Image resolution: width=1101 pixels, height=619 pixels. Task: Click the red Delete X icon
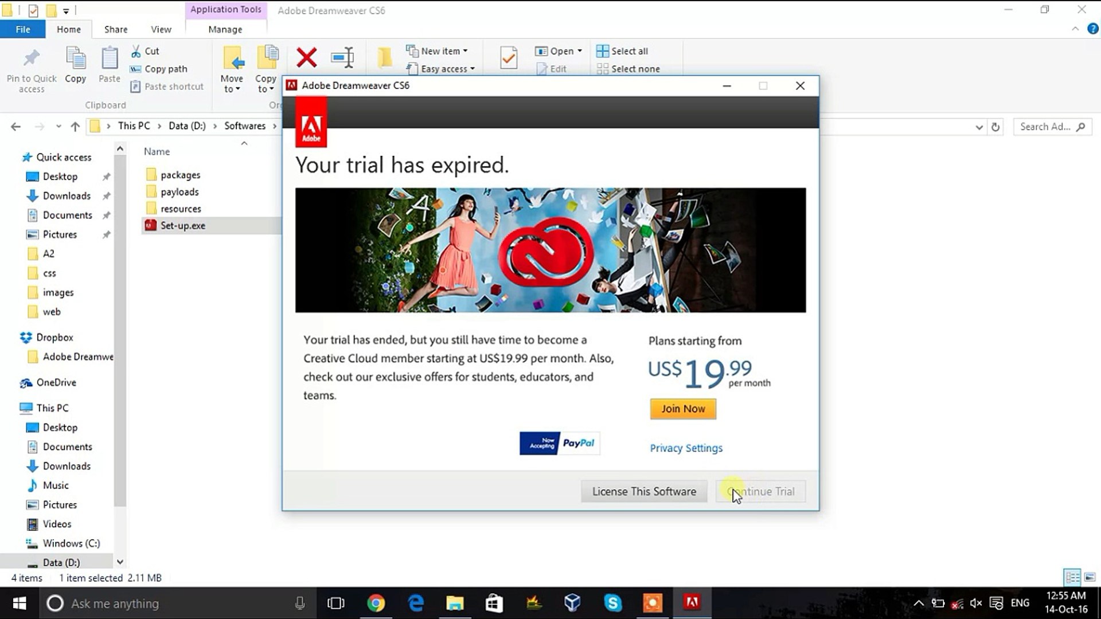coord(307,57)
